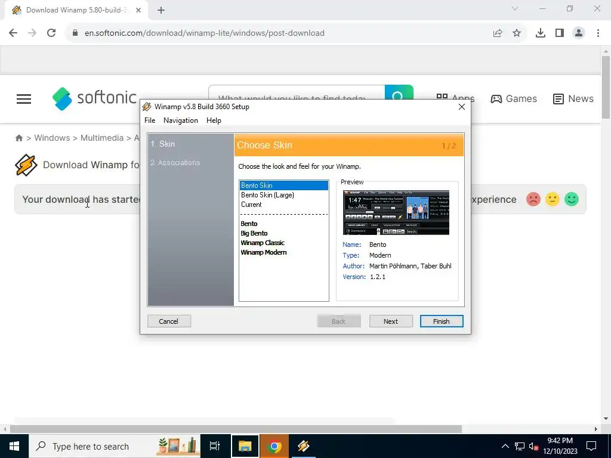Open Chrome three-dot menu
This screenshot has width=611, height=458.
coord(598,33)
